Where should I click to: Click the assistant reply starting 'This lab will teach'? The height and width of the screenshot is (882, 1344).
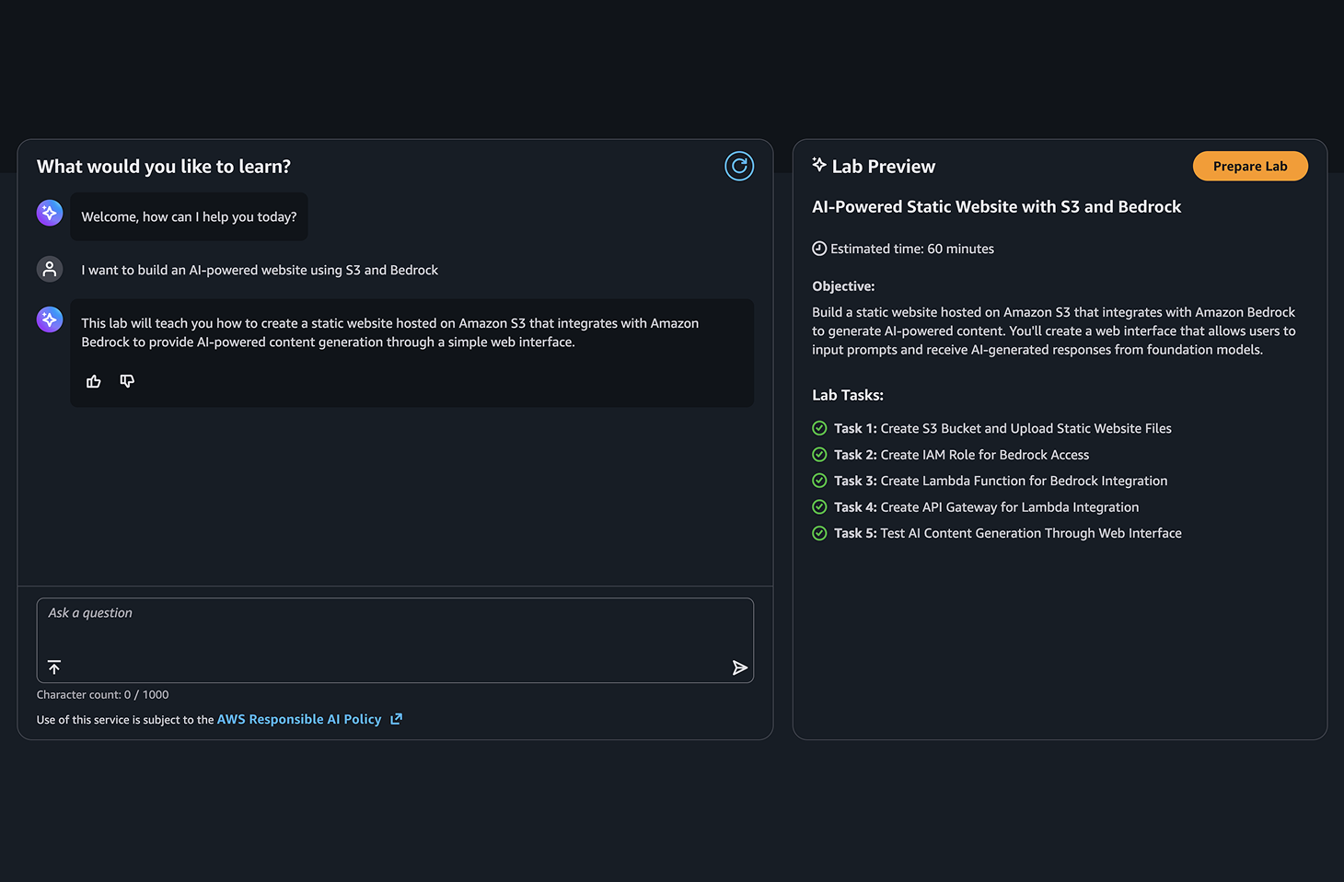pyautogui.click(x=411, y=353)
